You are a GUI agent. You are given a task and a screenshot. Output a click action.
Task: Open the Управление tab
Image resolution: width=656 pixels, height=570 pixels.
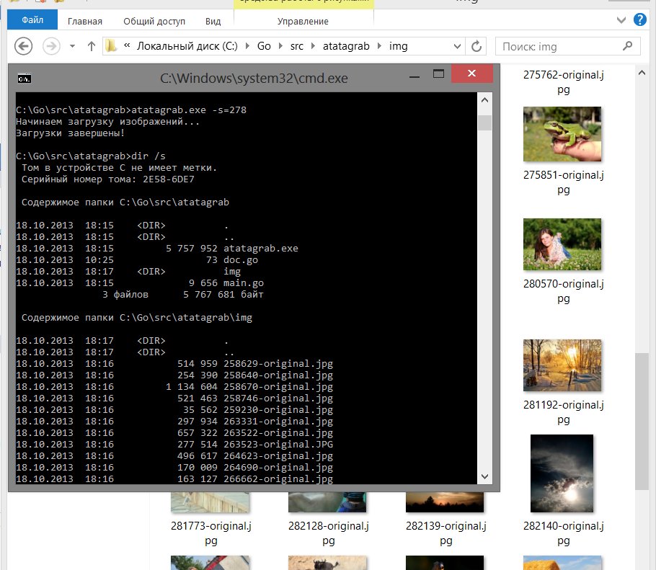pyautogui.click(x=303, y=21)
